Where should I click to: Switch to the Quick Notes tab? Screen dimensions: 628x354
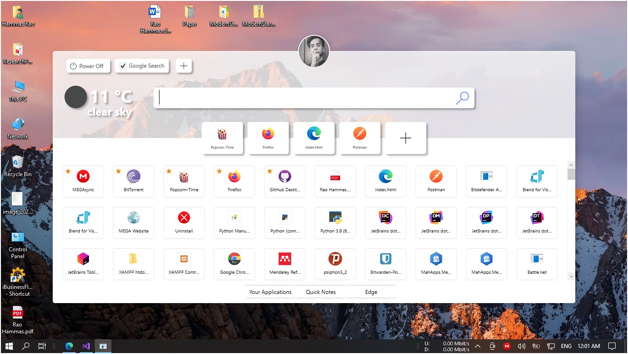click(x=321, y=292)
